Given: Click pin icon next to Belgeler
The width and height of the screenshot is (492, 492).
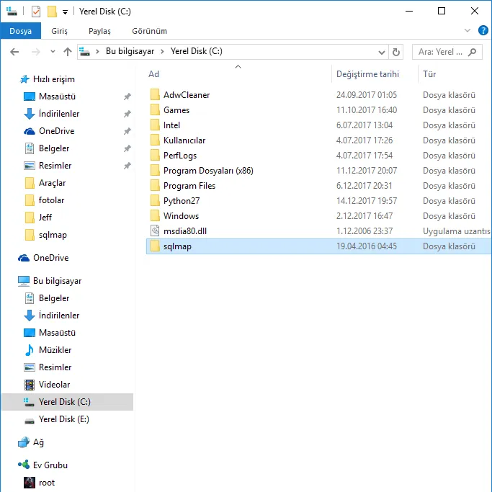Looking at the screenshot, I should (x=127, y=148).
